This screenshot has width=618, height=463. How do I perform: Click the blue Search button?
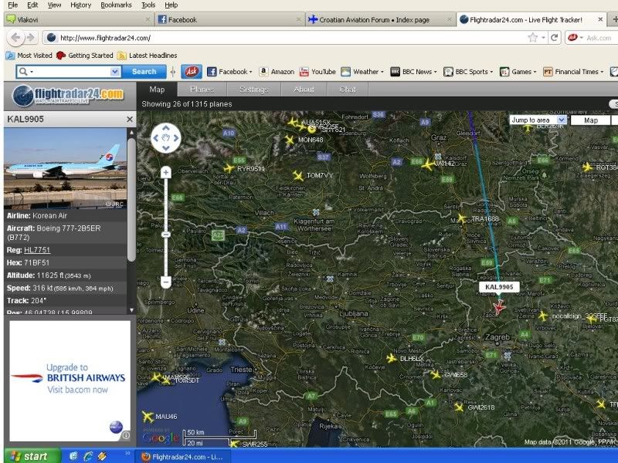[144, 72]
